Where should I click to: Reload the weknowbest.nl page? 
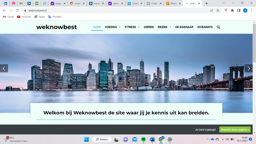[17, 11]
